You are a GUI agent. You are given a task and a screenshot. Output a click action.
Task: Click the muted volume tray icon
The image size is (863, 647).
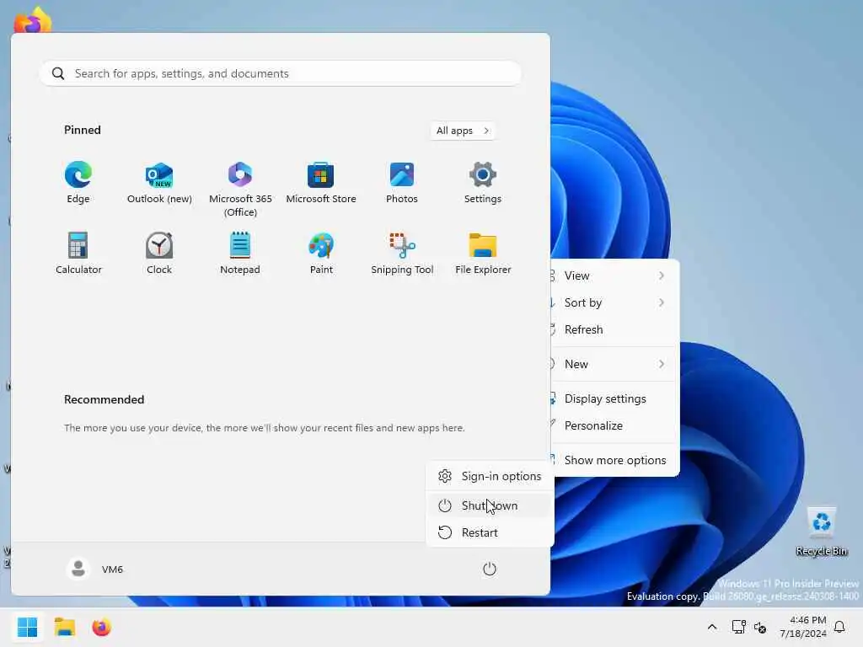coord(760,627)
